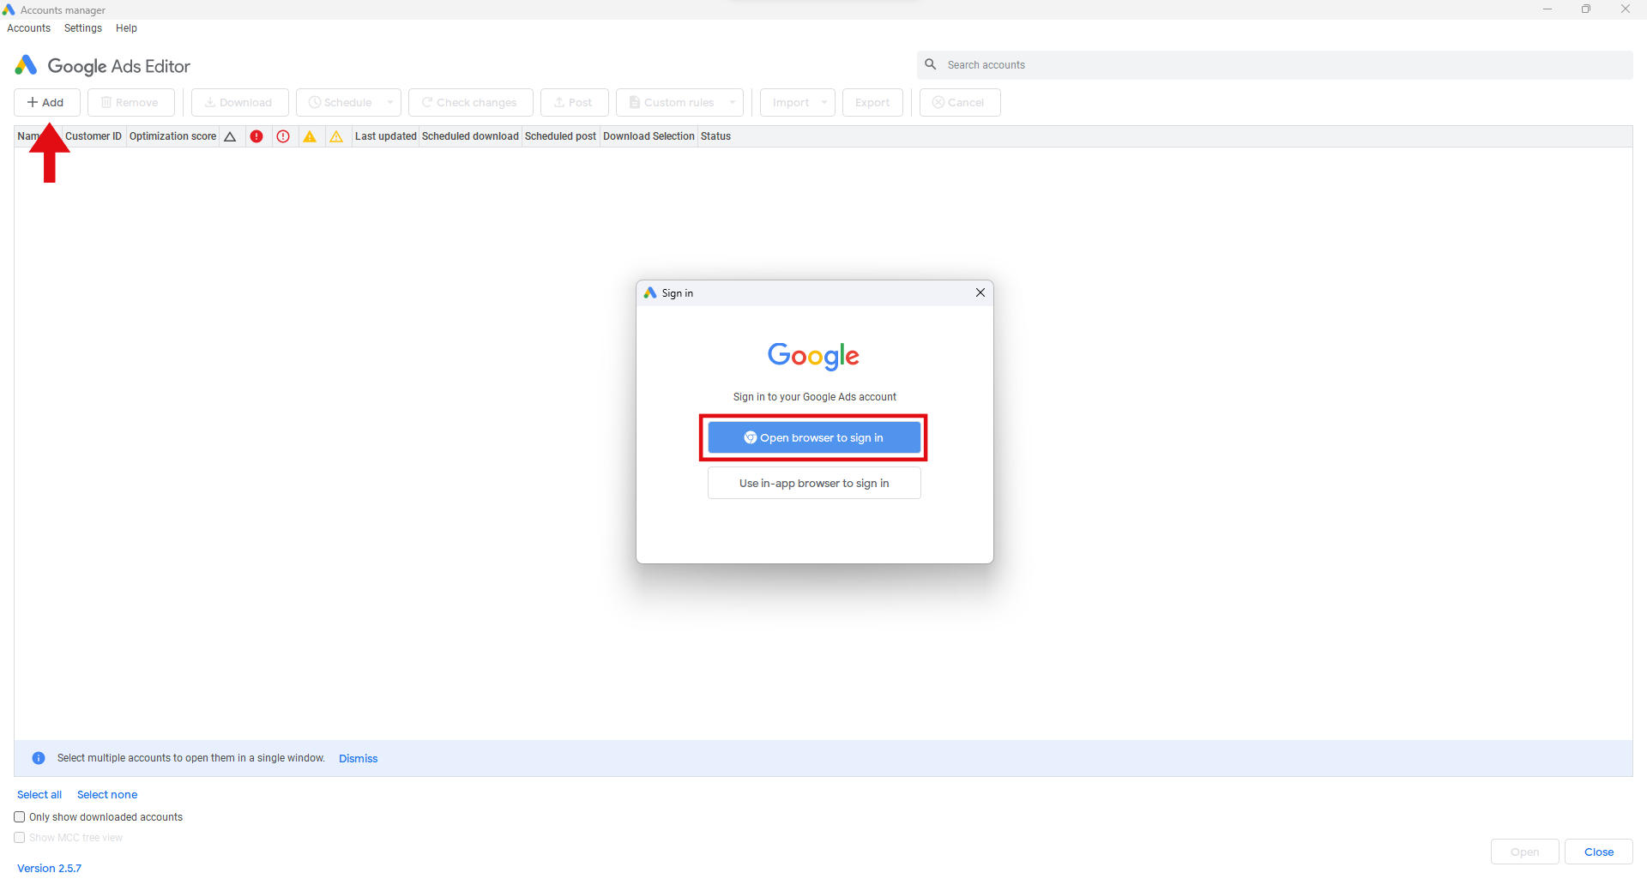The image size is (1647, 885).
Task: Expand the Schedule dropdown arrow
Action: coord(390,102)
